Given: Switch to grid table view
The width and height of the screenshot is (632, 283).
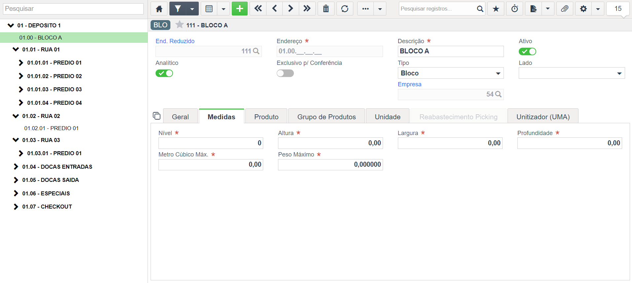Looking at the screenshot, I should [209, 9].
